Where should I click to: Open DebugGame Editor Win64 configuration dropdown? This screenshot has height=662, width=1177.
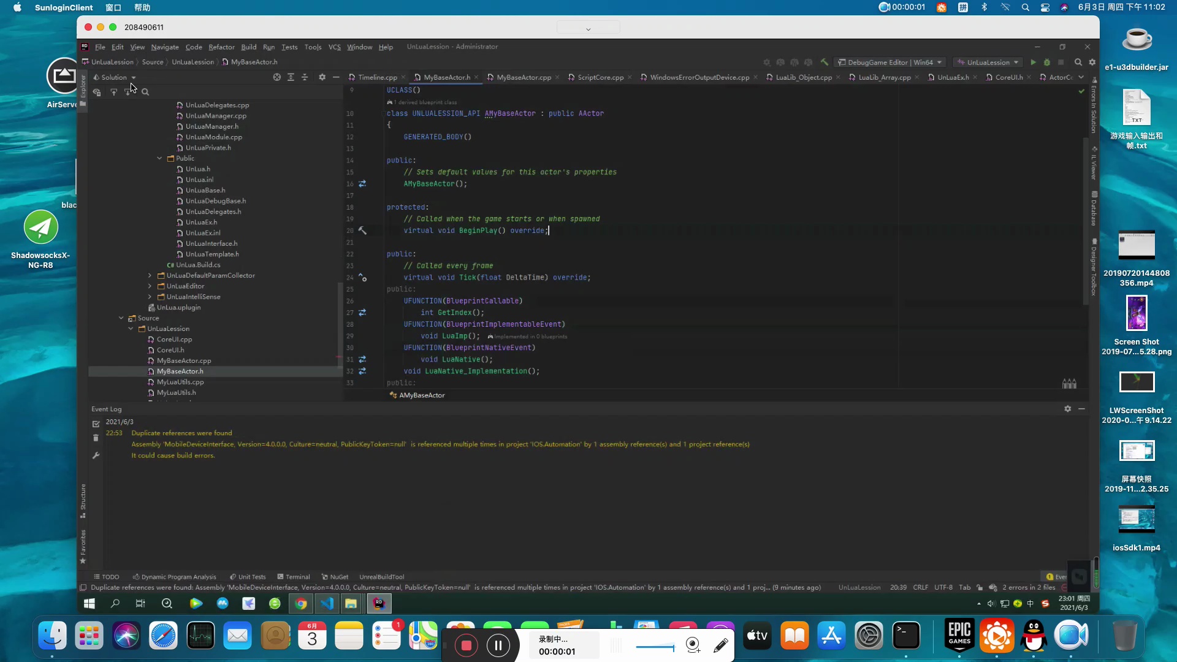[x=891, y=63]
